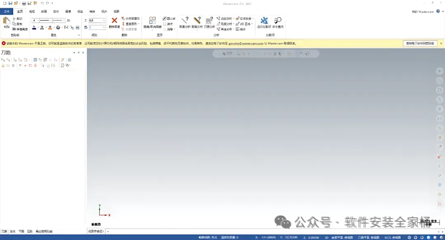
Task: Click the Undo arrow icon
Action: [x=42, y=3]
